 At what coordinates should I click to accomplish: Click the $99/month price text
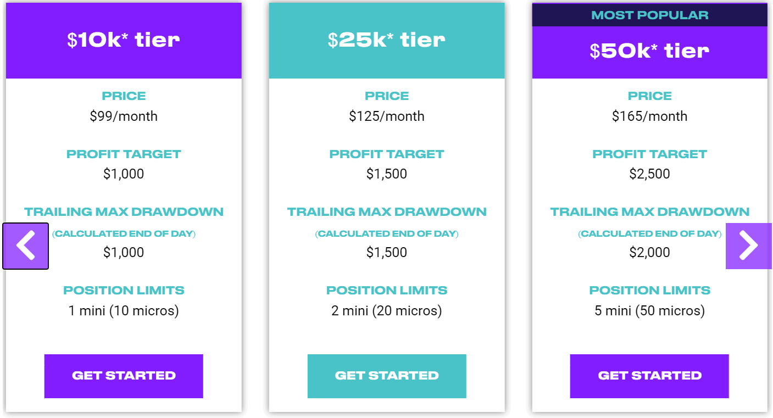pyautogui.click(x=123, y=116)
